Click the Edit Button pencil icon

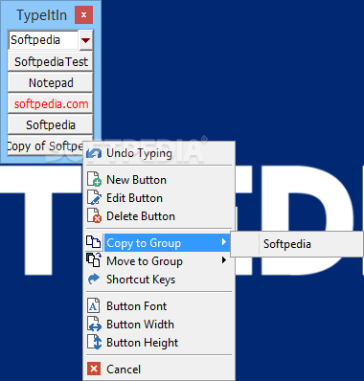(94, 197)
